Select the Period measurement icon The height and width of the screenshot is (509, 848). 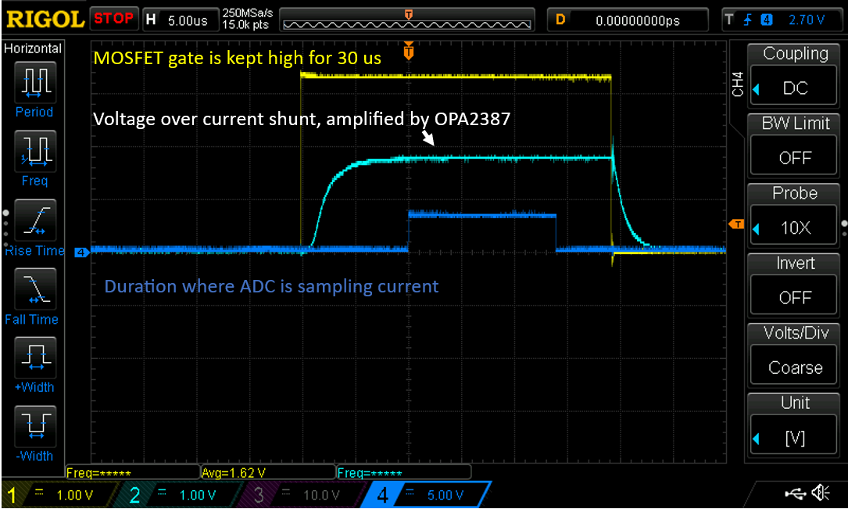(x=34, y=82)
